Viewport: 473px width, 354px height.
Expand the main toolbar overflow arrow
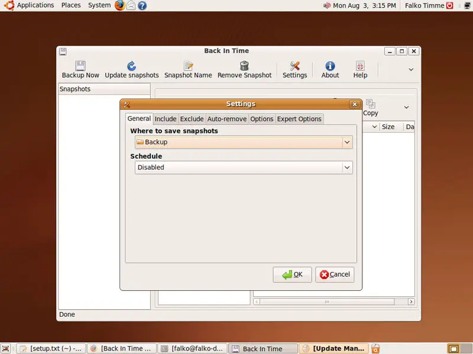pyautogui.click(x=411, y=70)
